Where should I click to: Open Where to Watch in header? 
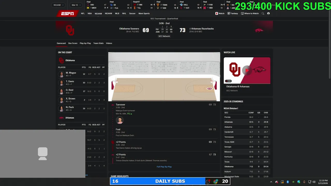(x=250, y=13)
